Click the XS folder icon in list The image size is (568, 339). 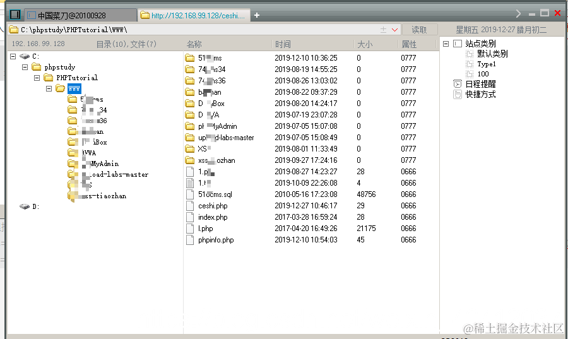(190, 149)
